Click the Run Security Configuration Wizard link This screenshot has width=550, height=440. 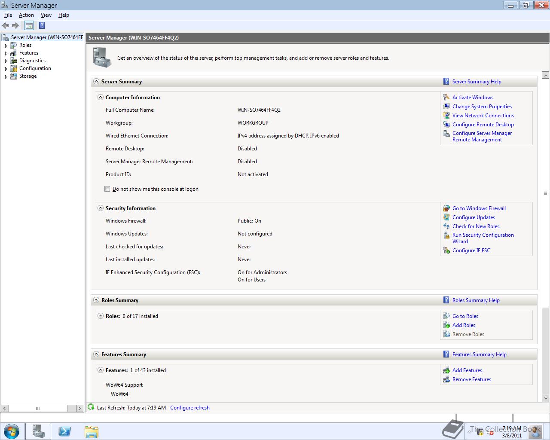(x=483, y=238)
